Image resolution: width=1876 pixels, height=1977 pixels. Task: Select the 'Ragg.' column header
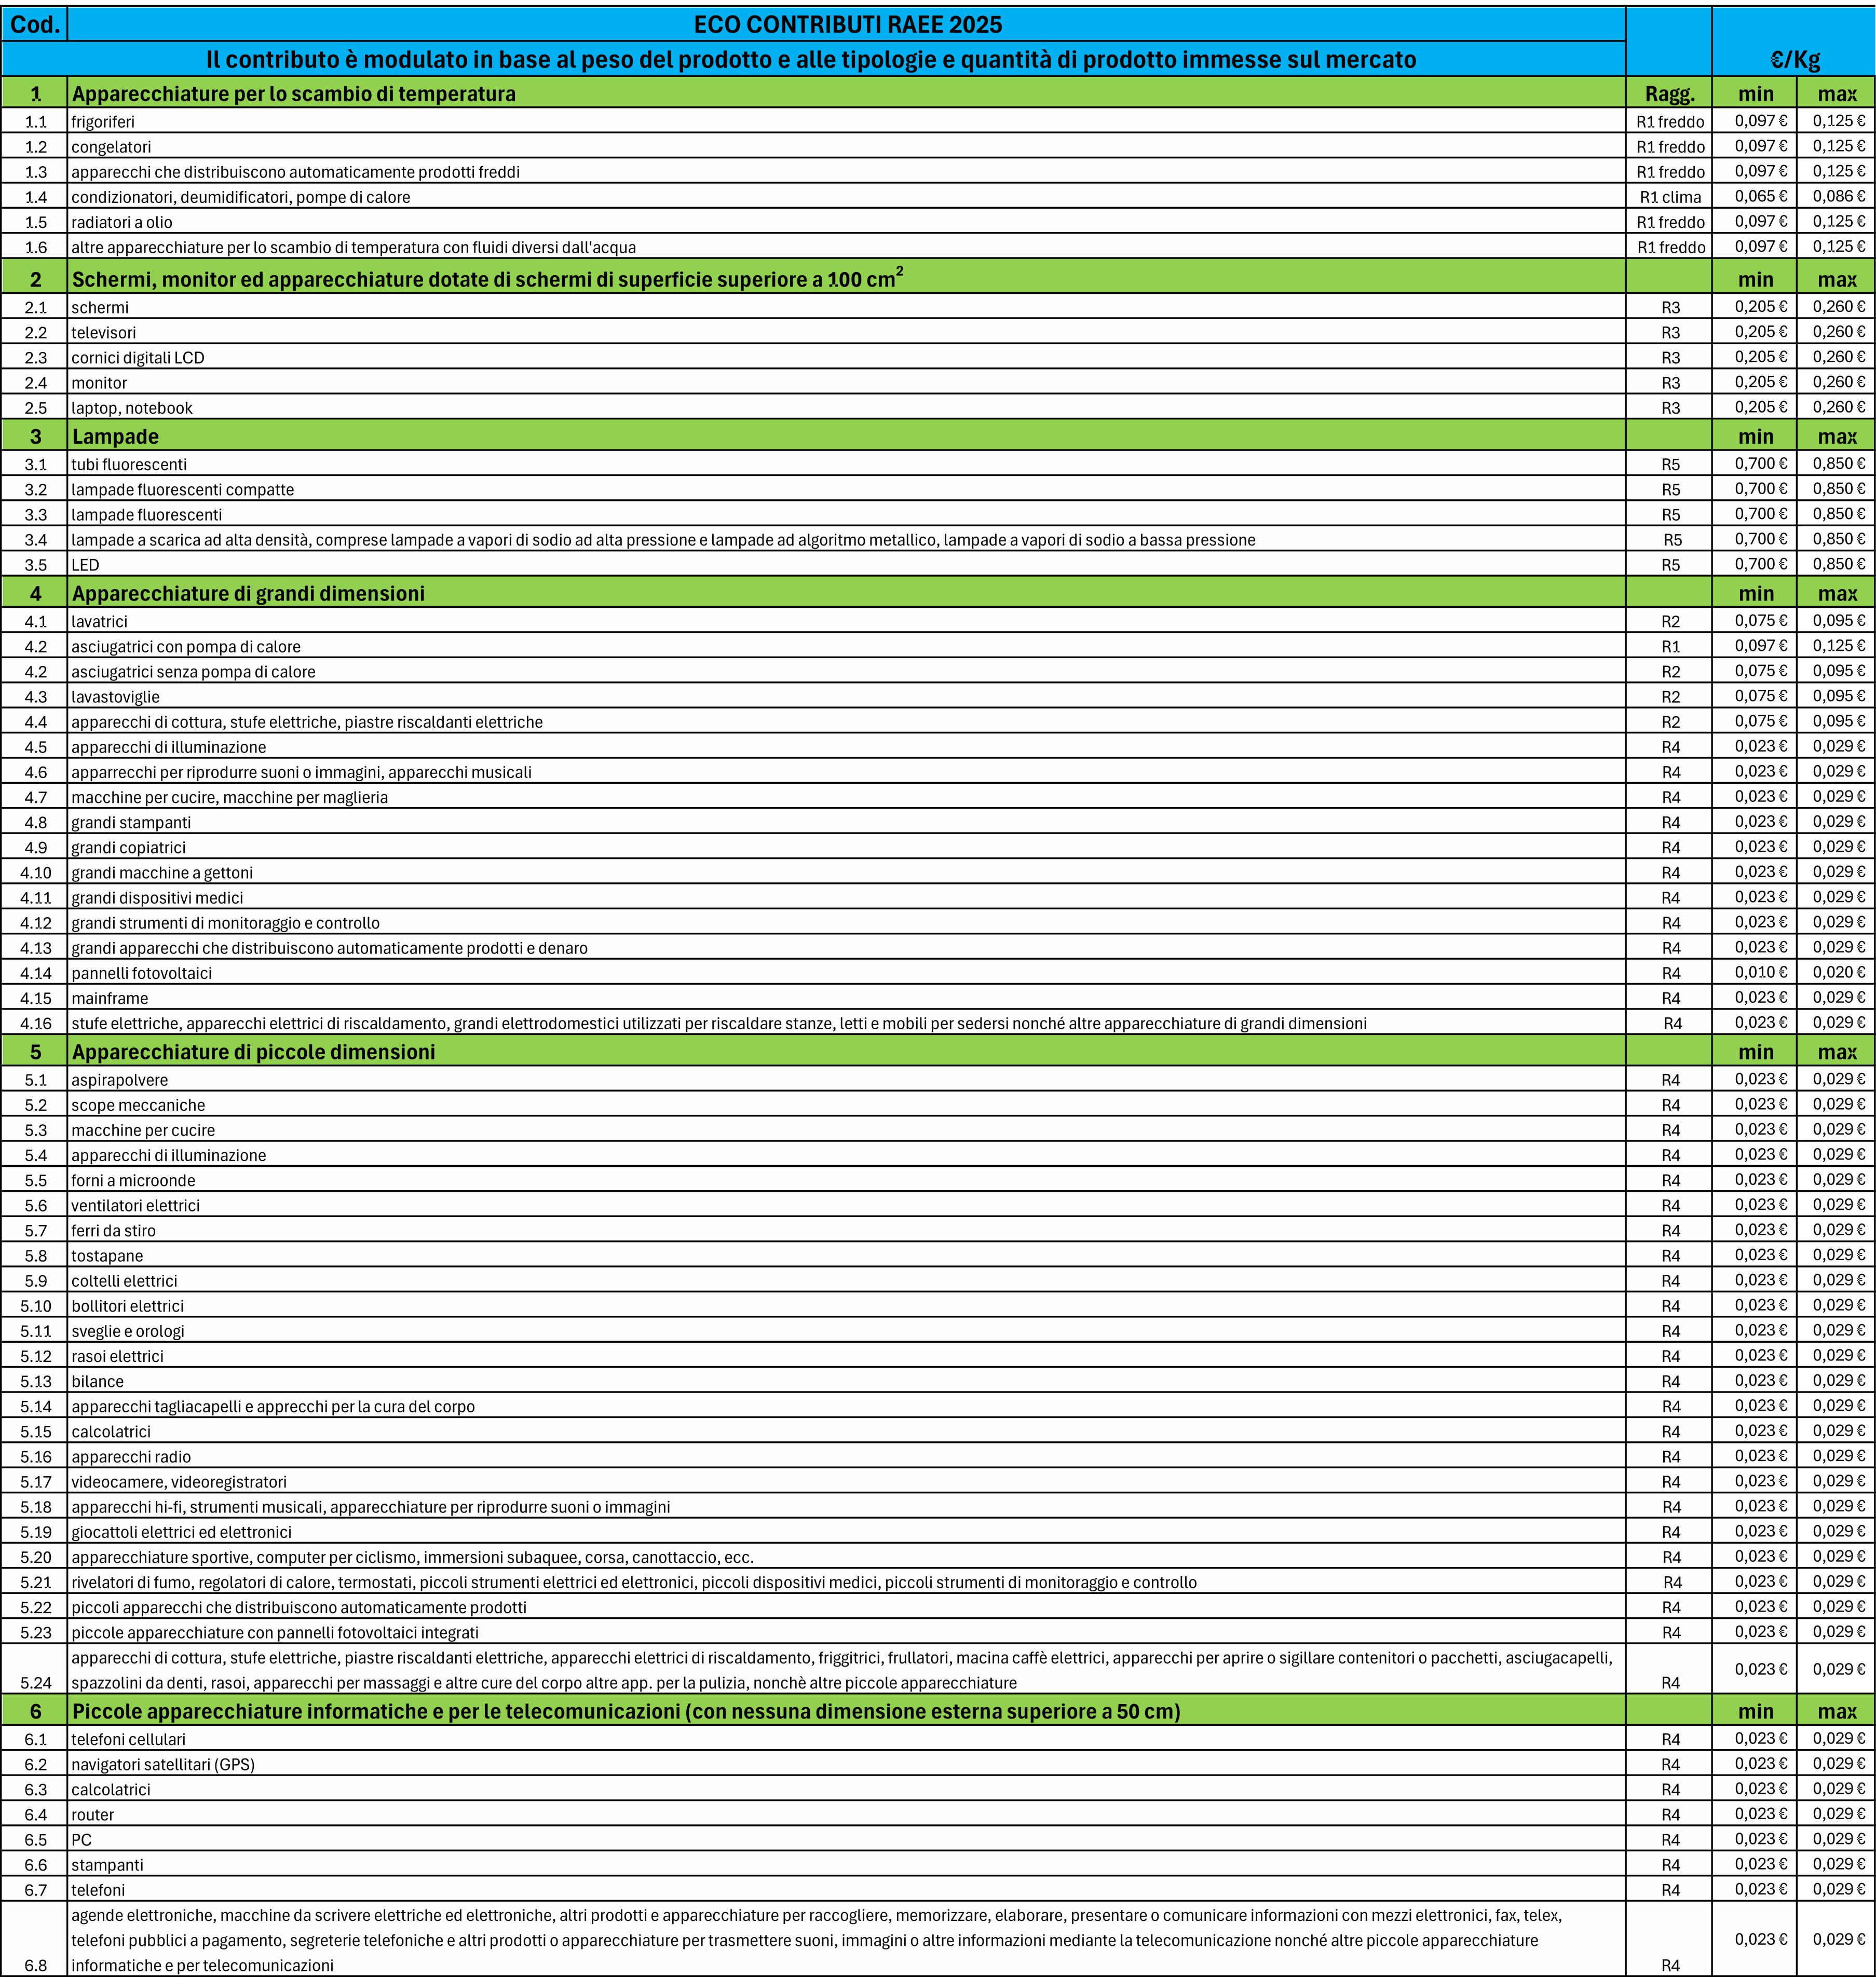(x=1669, y=94)
